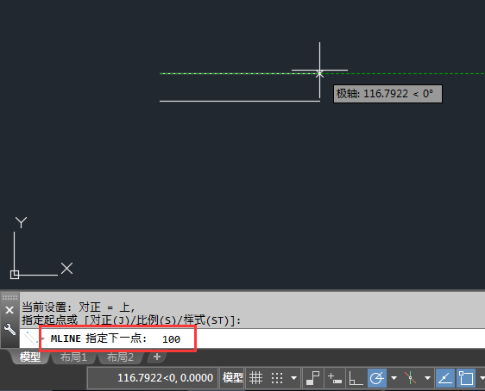Click the 当前设置: 对正 = 上 history line
The image size is (485, 391).
click(79, 307)
